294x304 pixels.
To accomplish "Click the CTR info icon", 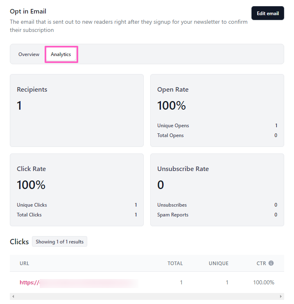I will [271, 263].
